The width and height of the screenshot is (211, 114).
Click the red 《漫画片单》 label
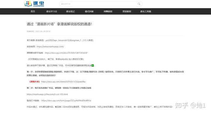coord(35,82)
